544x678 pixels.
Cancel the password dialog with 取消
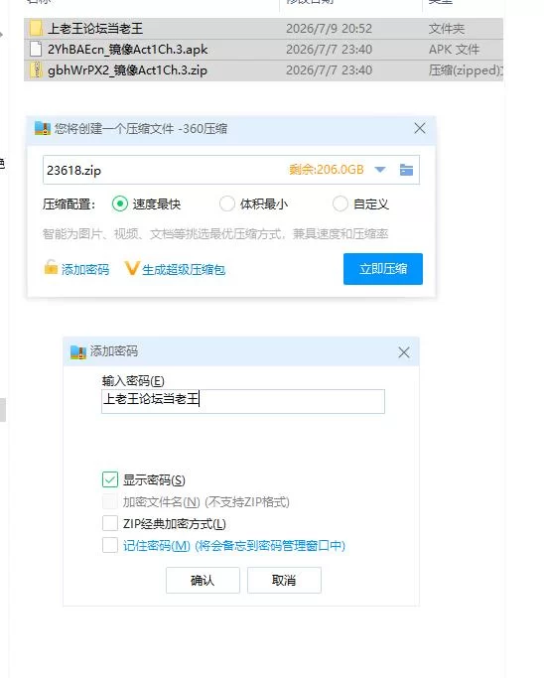[284, 581]
